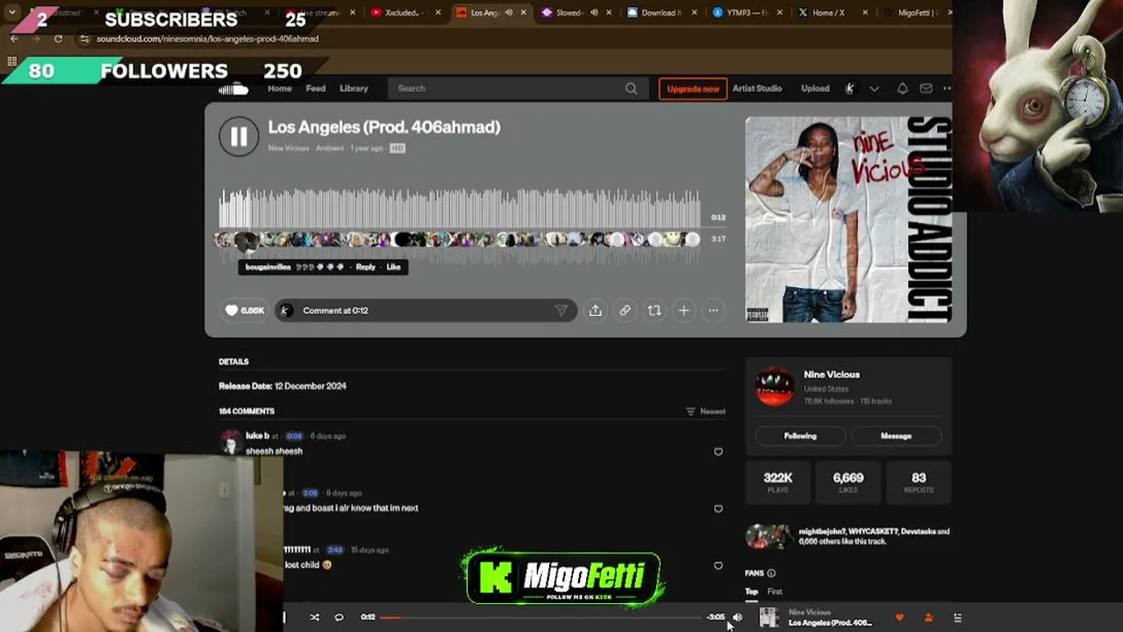The height and width of the screenshot is (632, 1123).
Task: Seek within the track waveform
Action: pyautogui.click(x=460, y=209)
